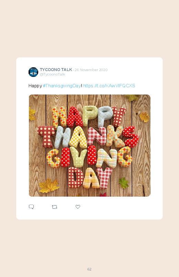This screenshot has height=277, width=179.
Task: Click the green leaf right of DAY
Action: pos(124,183)
